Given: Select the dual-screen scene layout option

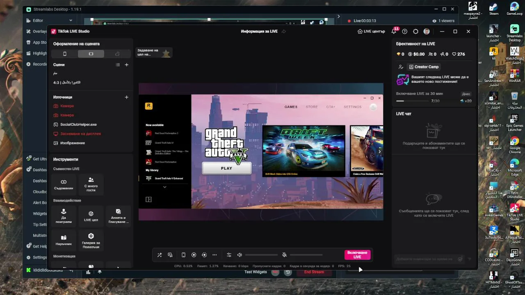Looking at the screenshot, I should 117,54.
